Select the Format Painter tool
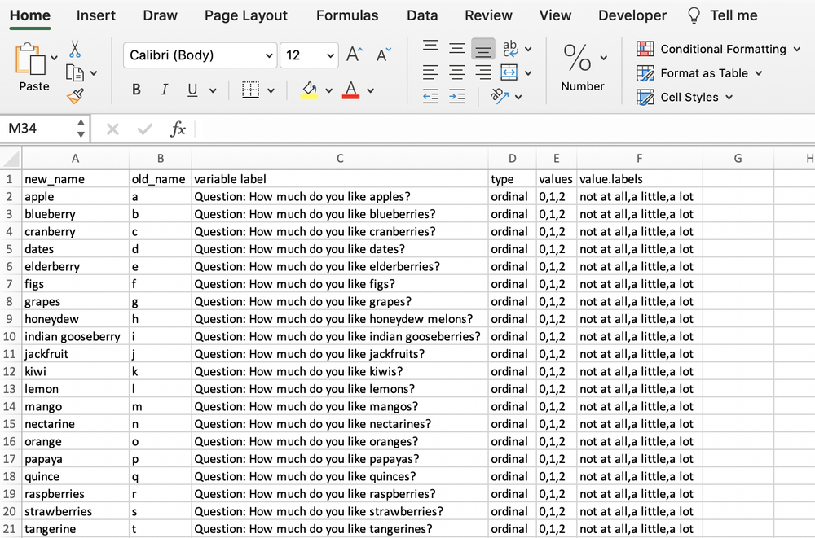 click(x=75, y=96)
